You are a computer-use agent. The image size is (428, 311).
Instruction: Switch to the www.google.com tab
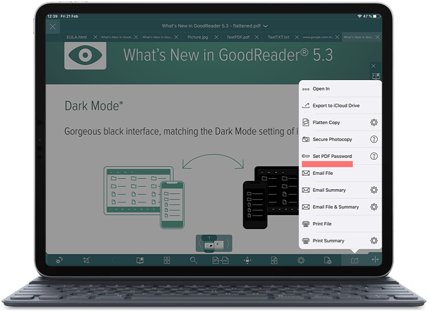point(318,37)
